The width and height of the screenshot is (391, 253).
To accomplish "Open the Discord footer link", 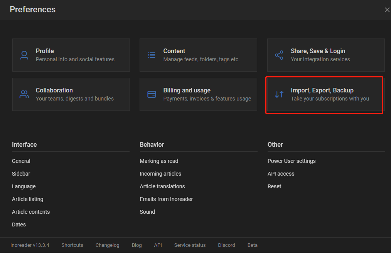I will (x=226, y=245).
